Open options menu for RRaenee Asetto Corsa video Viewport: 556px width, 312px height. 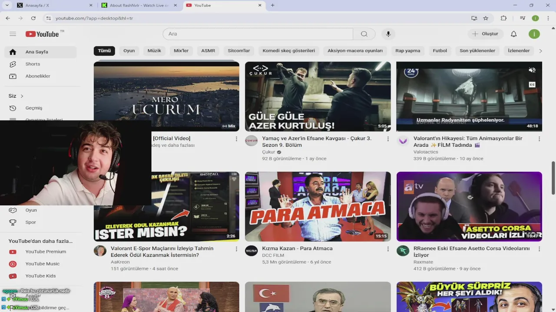point(539,249)
